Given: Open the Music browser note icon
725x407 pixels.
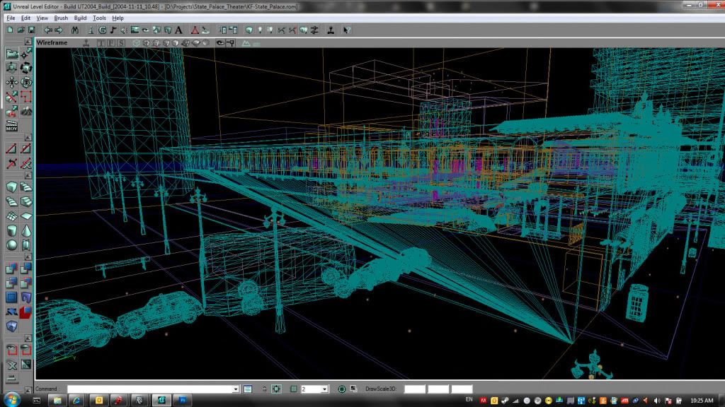Looking at the screenshot, I should tap(113, 30).
